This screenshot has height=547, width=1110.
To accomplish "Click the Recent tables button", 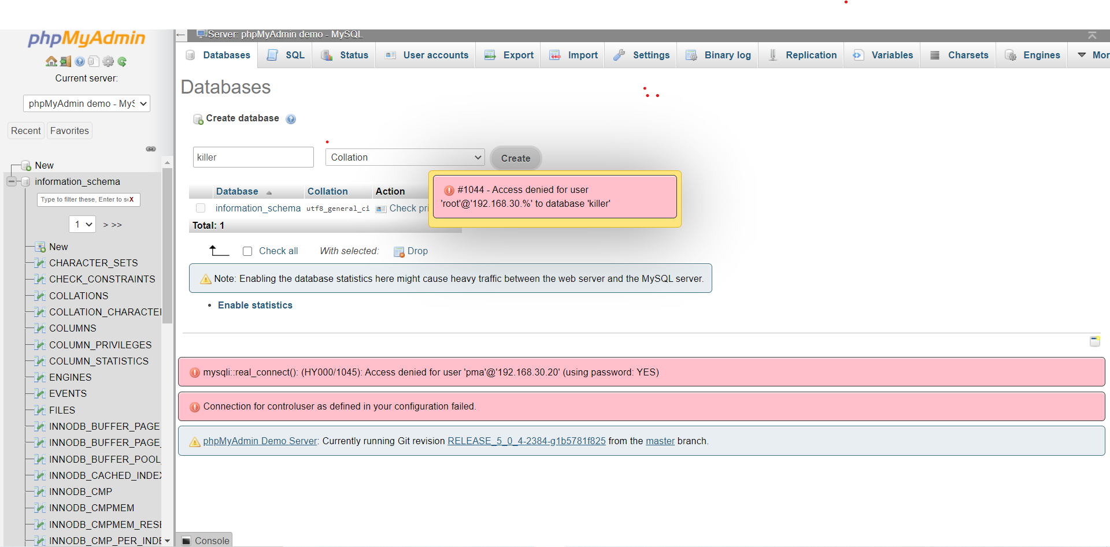I will point(26,131).
